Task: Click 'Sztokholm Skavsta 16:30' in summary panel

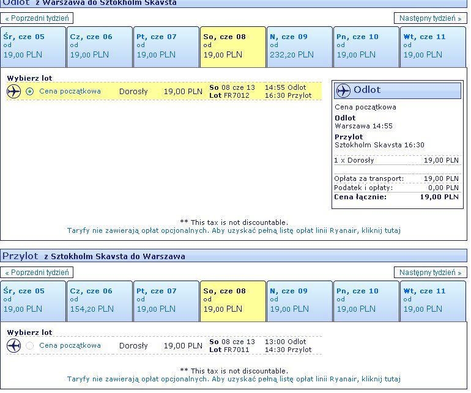Action: (379, 145)
